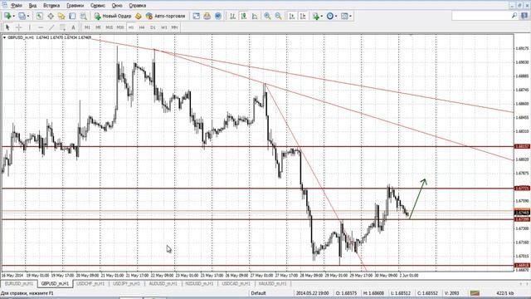Switch timeframe to D1
Image resolution: width=531 pixels, height=299 pixels.
(153, 27)
